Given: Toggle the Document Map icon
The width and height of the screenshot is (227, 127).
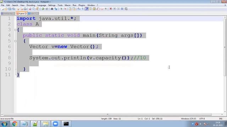Looking at the screenshot, I should [x=94, y=9].
